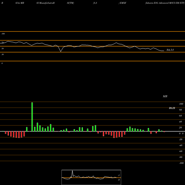Click the tallest green MR histogram bar
This screenshot has width=185, height=185.
32,117
